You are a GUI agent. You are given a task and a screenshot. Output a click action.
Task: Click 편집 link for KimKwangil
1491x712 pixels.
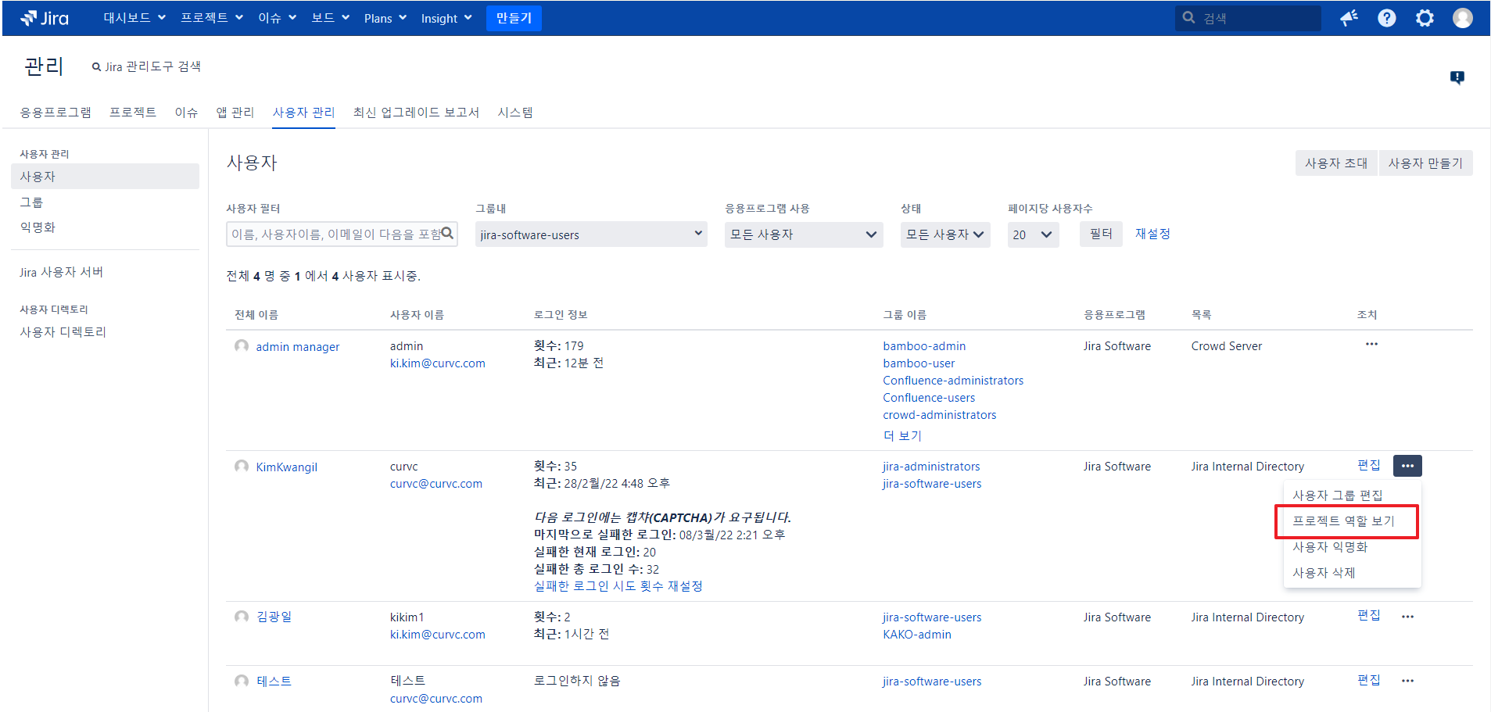(1369, 465)
